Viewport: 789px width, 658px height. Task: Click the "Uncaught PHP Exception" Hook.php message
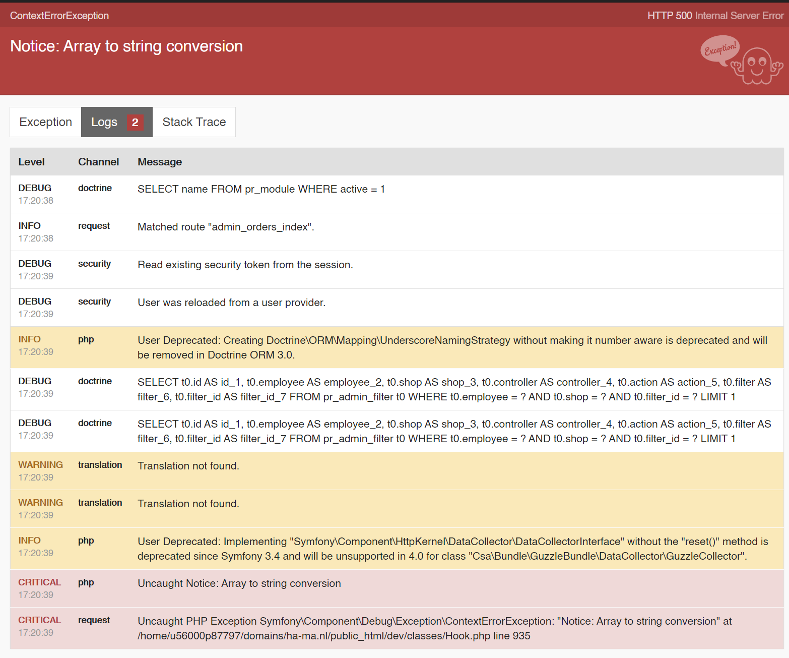click(x=435, y=628)
